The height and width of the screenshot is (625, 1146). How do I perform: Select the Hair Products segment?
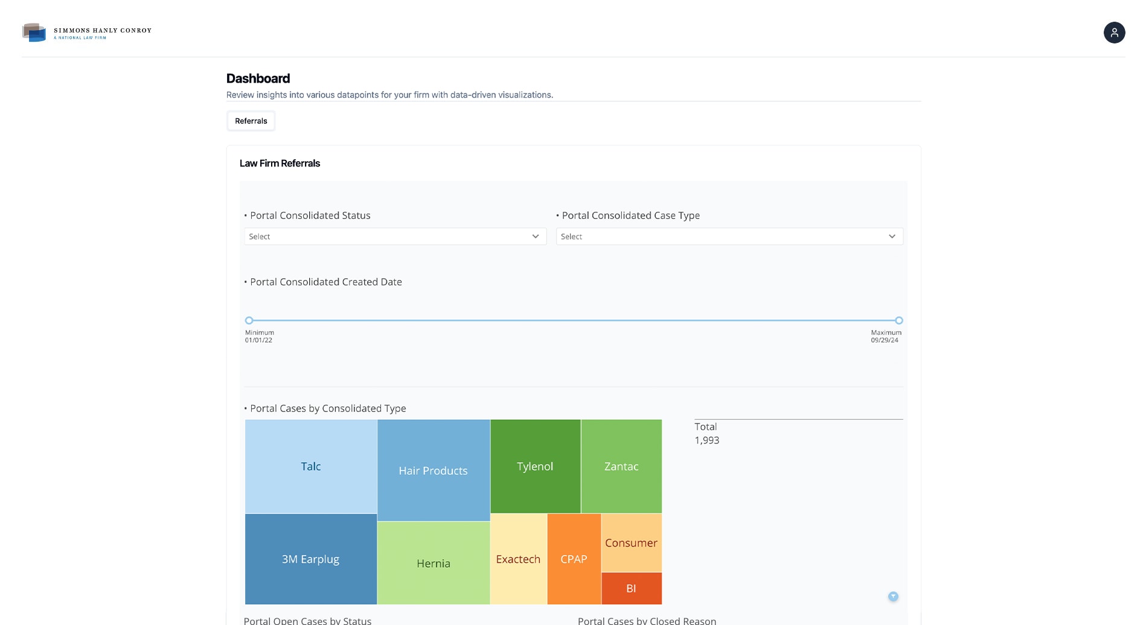[433, 471]
